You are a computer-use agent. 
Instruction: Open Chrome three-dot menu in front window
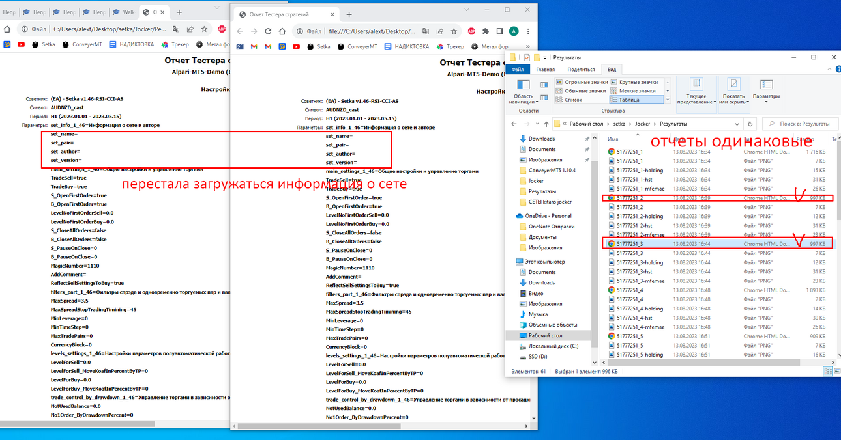click(527, 31)
